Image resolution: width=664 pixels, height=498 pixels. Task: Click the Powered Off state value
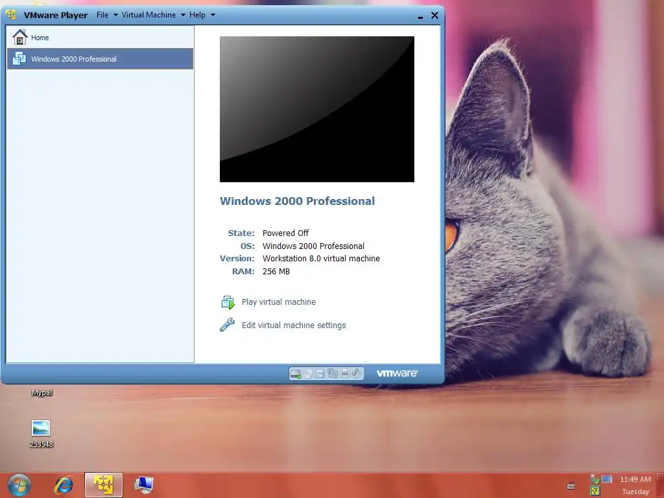point(285,233)
